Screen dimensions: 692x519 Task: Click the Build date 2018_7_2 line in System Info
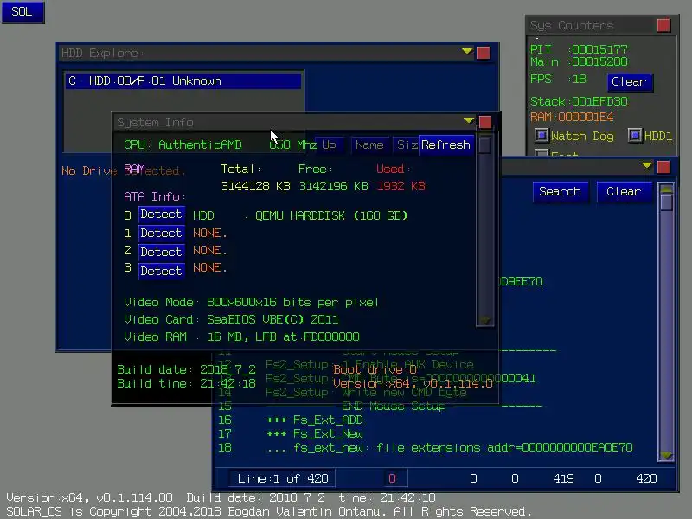187,369
